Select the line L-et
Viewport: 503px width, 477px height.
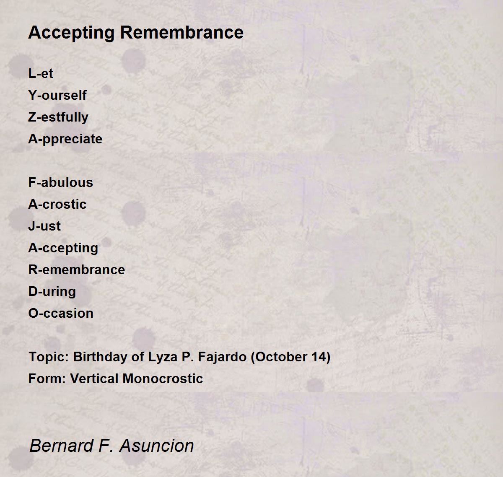41,73
